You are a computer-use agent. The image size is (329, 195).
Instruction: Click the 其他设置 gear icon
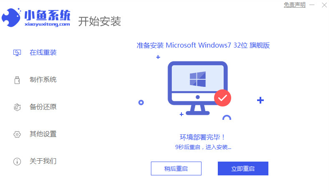tap(17, 134)
